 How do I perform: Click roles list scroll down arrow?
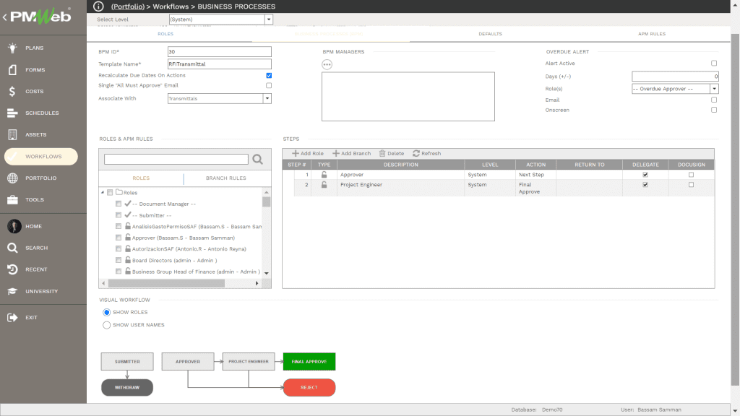pos(267,273)
